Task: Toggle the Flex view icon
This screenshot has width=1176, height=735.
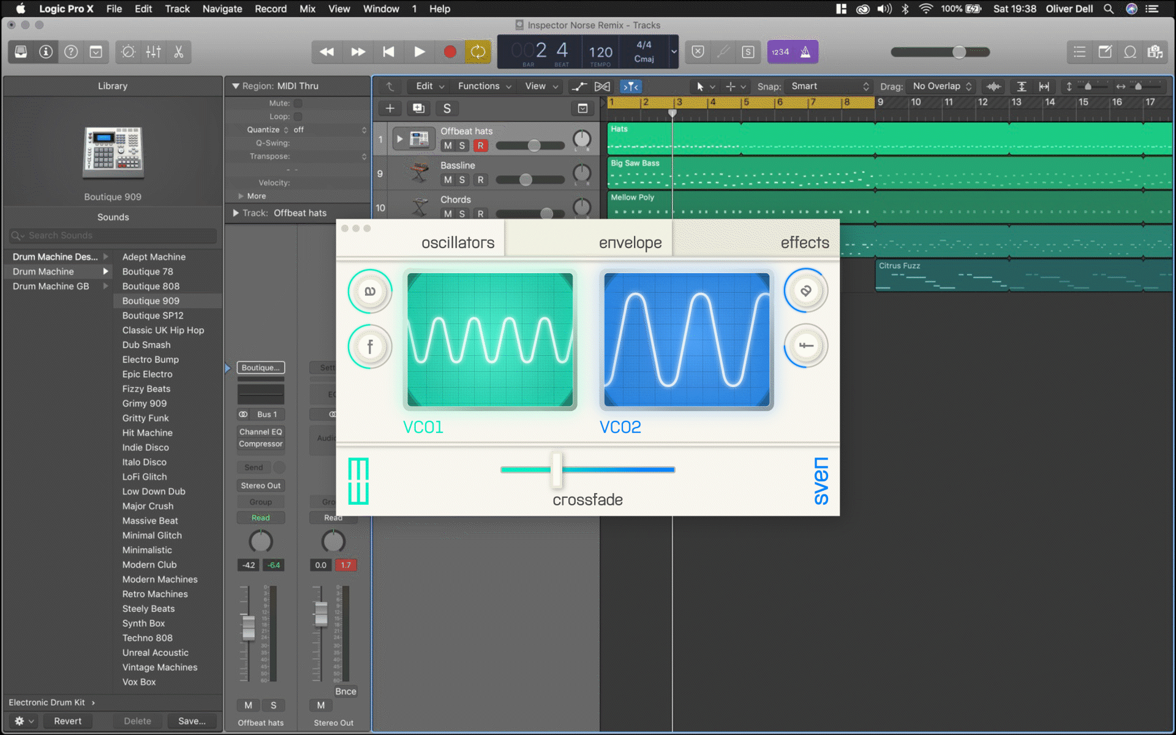Action: (x=603, y=86)
